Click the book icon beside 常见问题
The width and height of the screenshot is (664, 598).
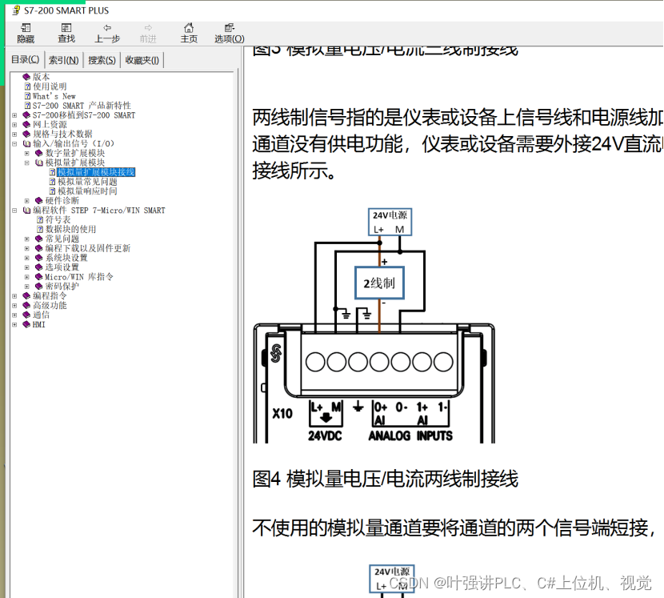pyautogui.click(x=39, y=239)
